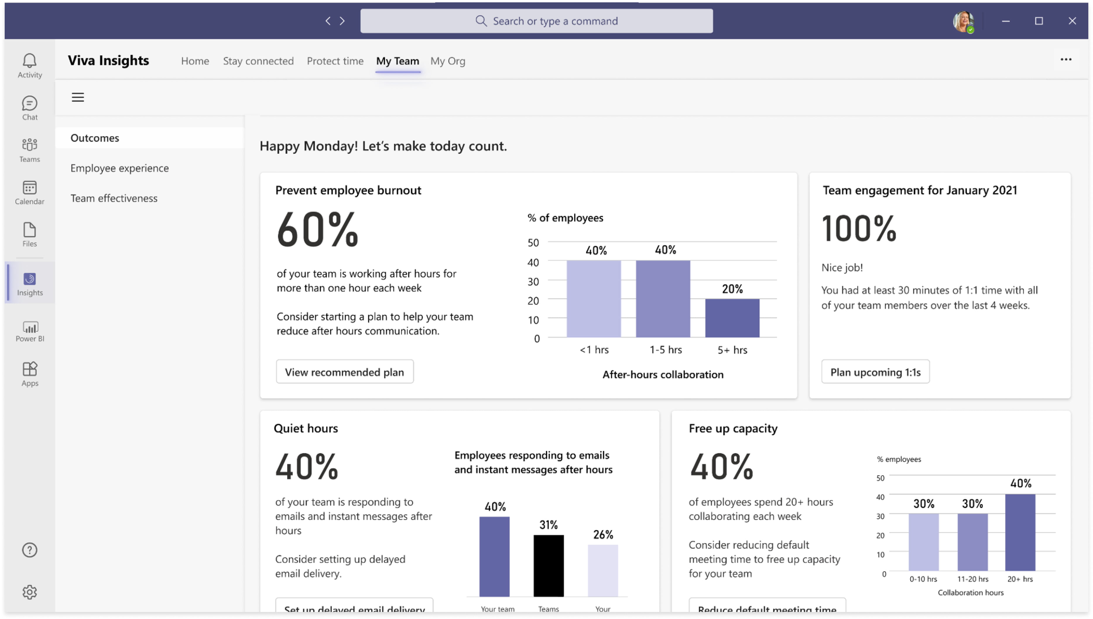
Task: Open the Activity bell icon
Action: [x=29, y=66]
